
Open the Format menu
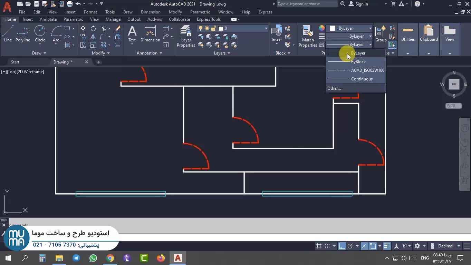pos(90,12)
